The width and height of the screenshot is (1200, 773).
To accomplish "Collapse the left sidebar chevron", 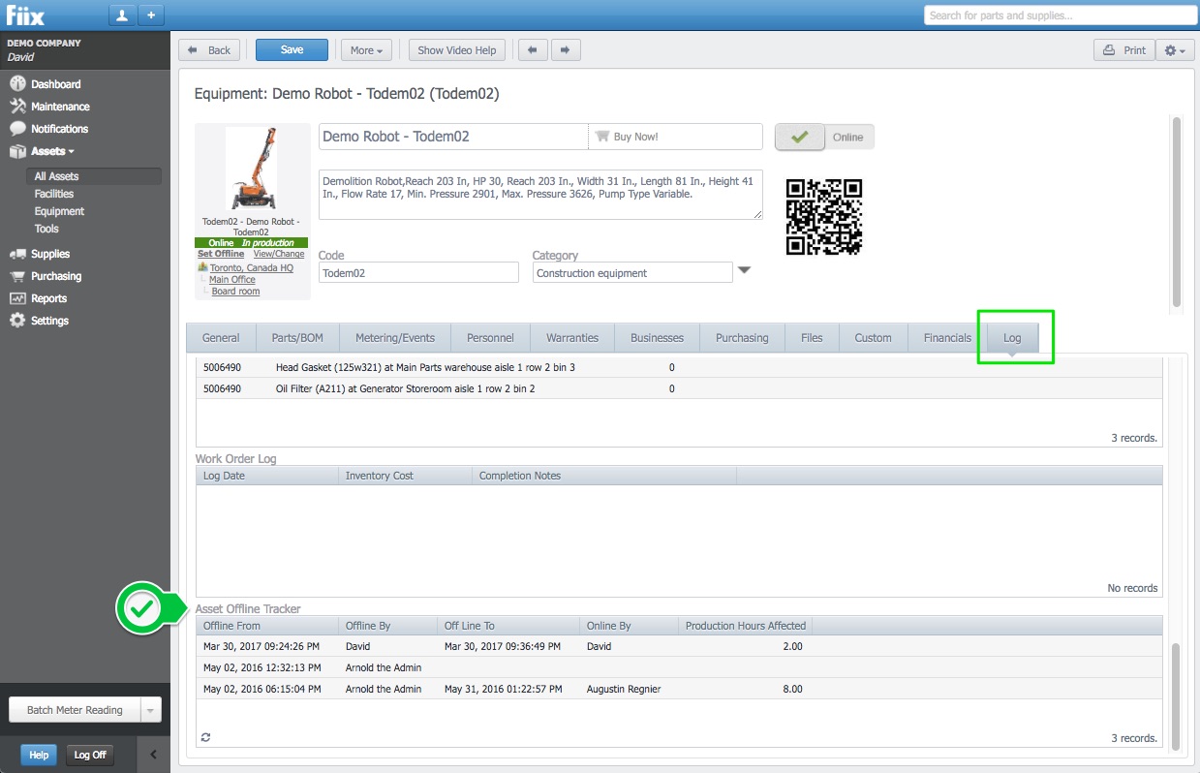I will point(153,755).
